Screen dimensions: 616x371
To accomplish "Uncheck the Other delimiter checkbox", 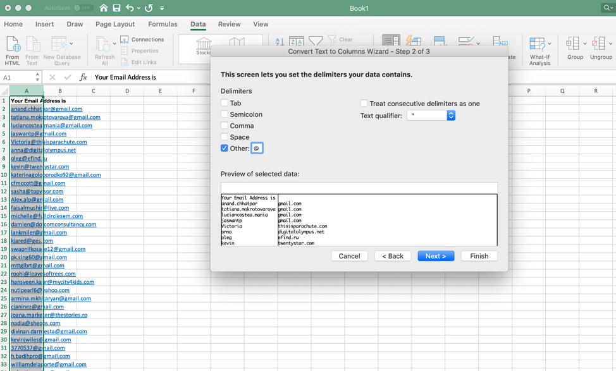I will [225, 148].
